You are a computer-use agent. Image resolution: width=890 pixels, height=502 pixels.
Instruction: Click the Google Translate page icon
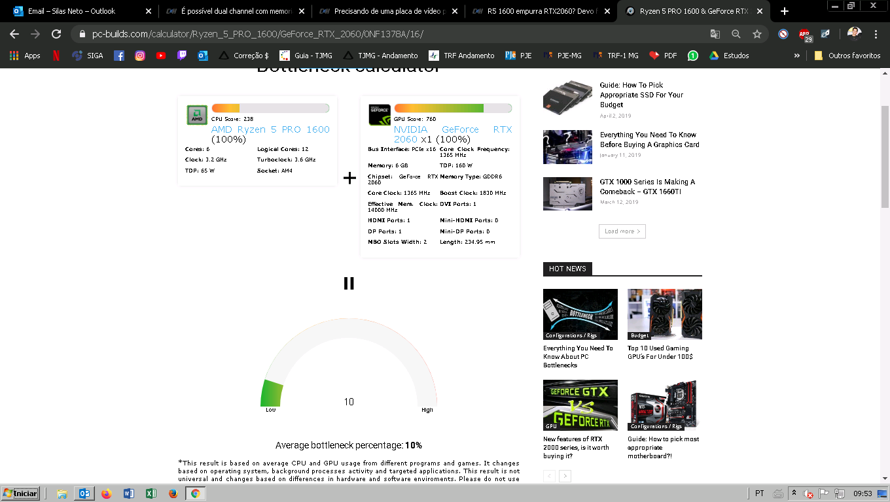[x=715, y=34]
